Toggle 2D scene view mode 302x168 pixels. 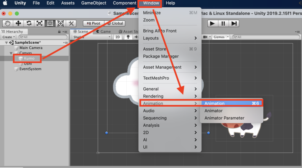117,37
